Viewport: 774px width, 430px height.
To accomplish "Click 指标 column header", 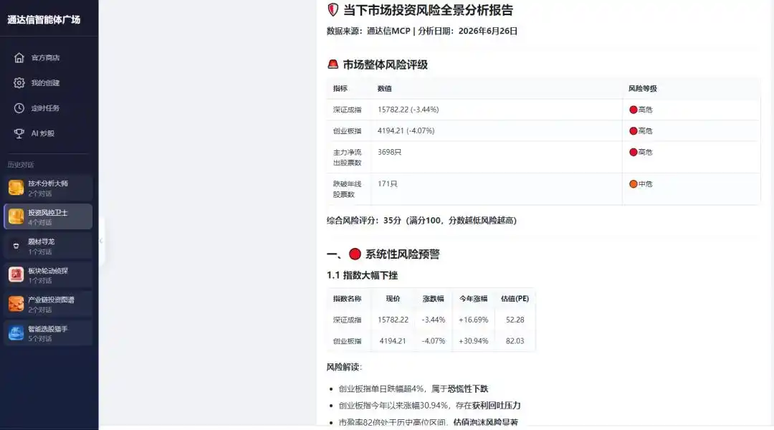I will pos(340,88).
